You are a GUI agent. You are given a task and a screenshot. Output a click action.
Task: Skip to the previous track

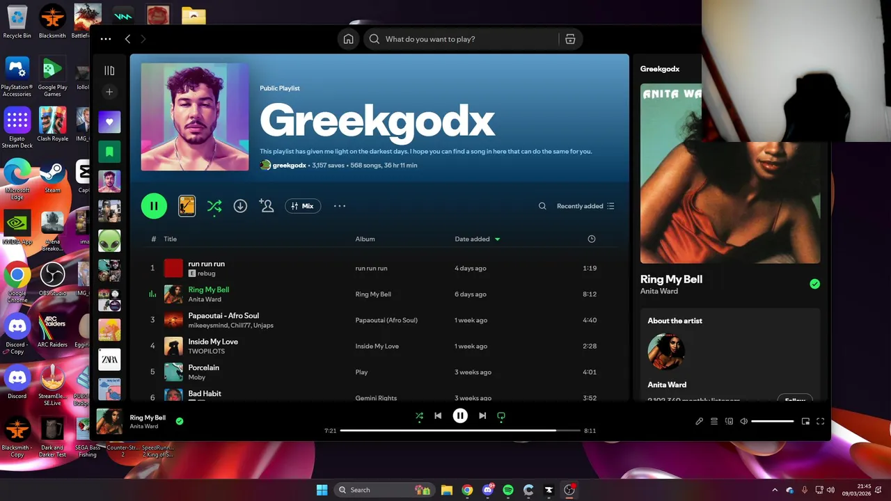tap(438, 416)
